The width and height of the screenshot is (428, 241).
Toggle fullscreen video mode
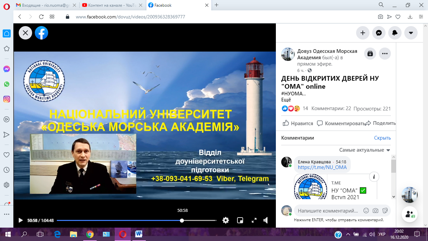pos(254,220)
